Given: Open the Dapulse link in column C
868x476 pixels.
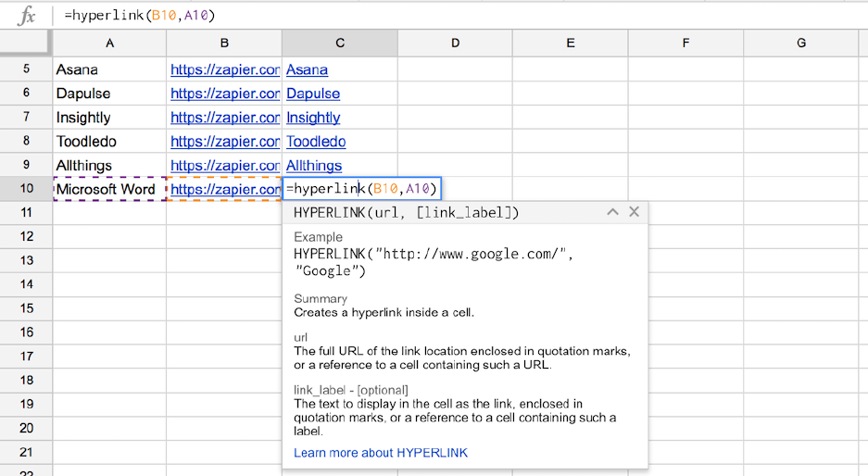Looking at the screenshot, I should pos(313,94).
